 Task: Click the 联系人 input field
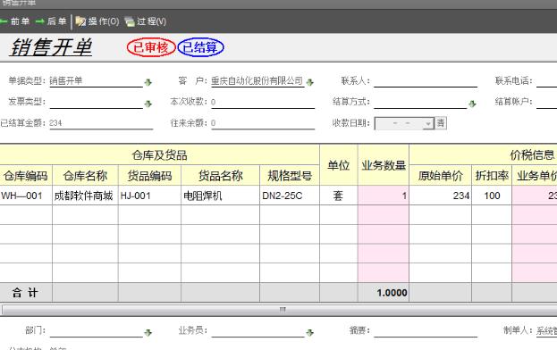coord(426,81)
